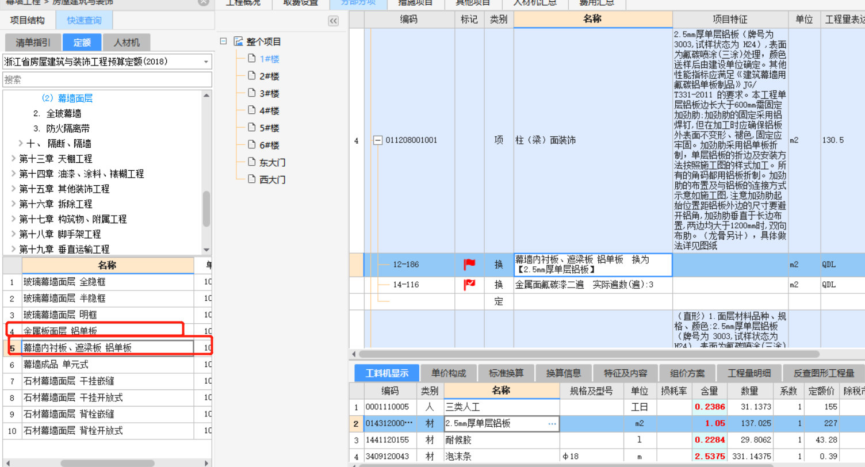Expand 第十六章 拆除工程
Screen dimensions: 865x467
[x=14, y=204]
